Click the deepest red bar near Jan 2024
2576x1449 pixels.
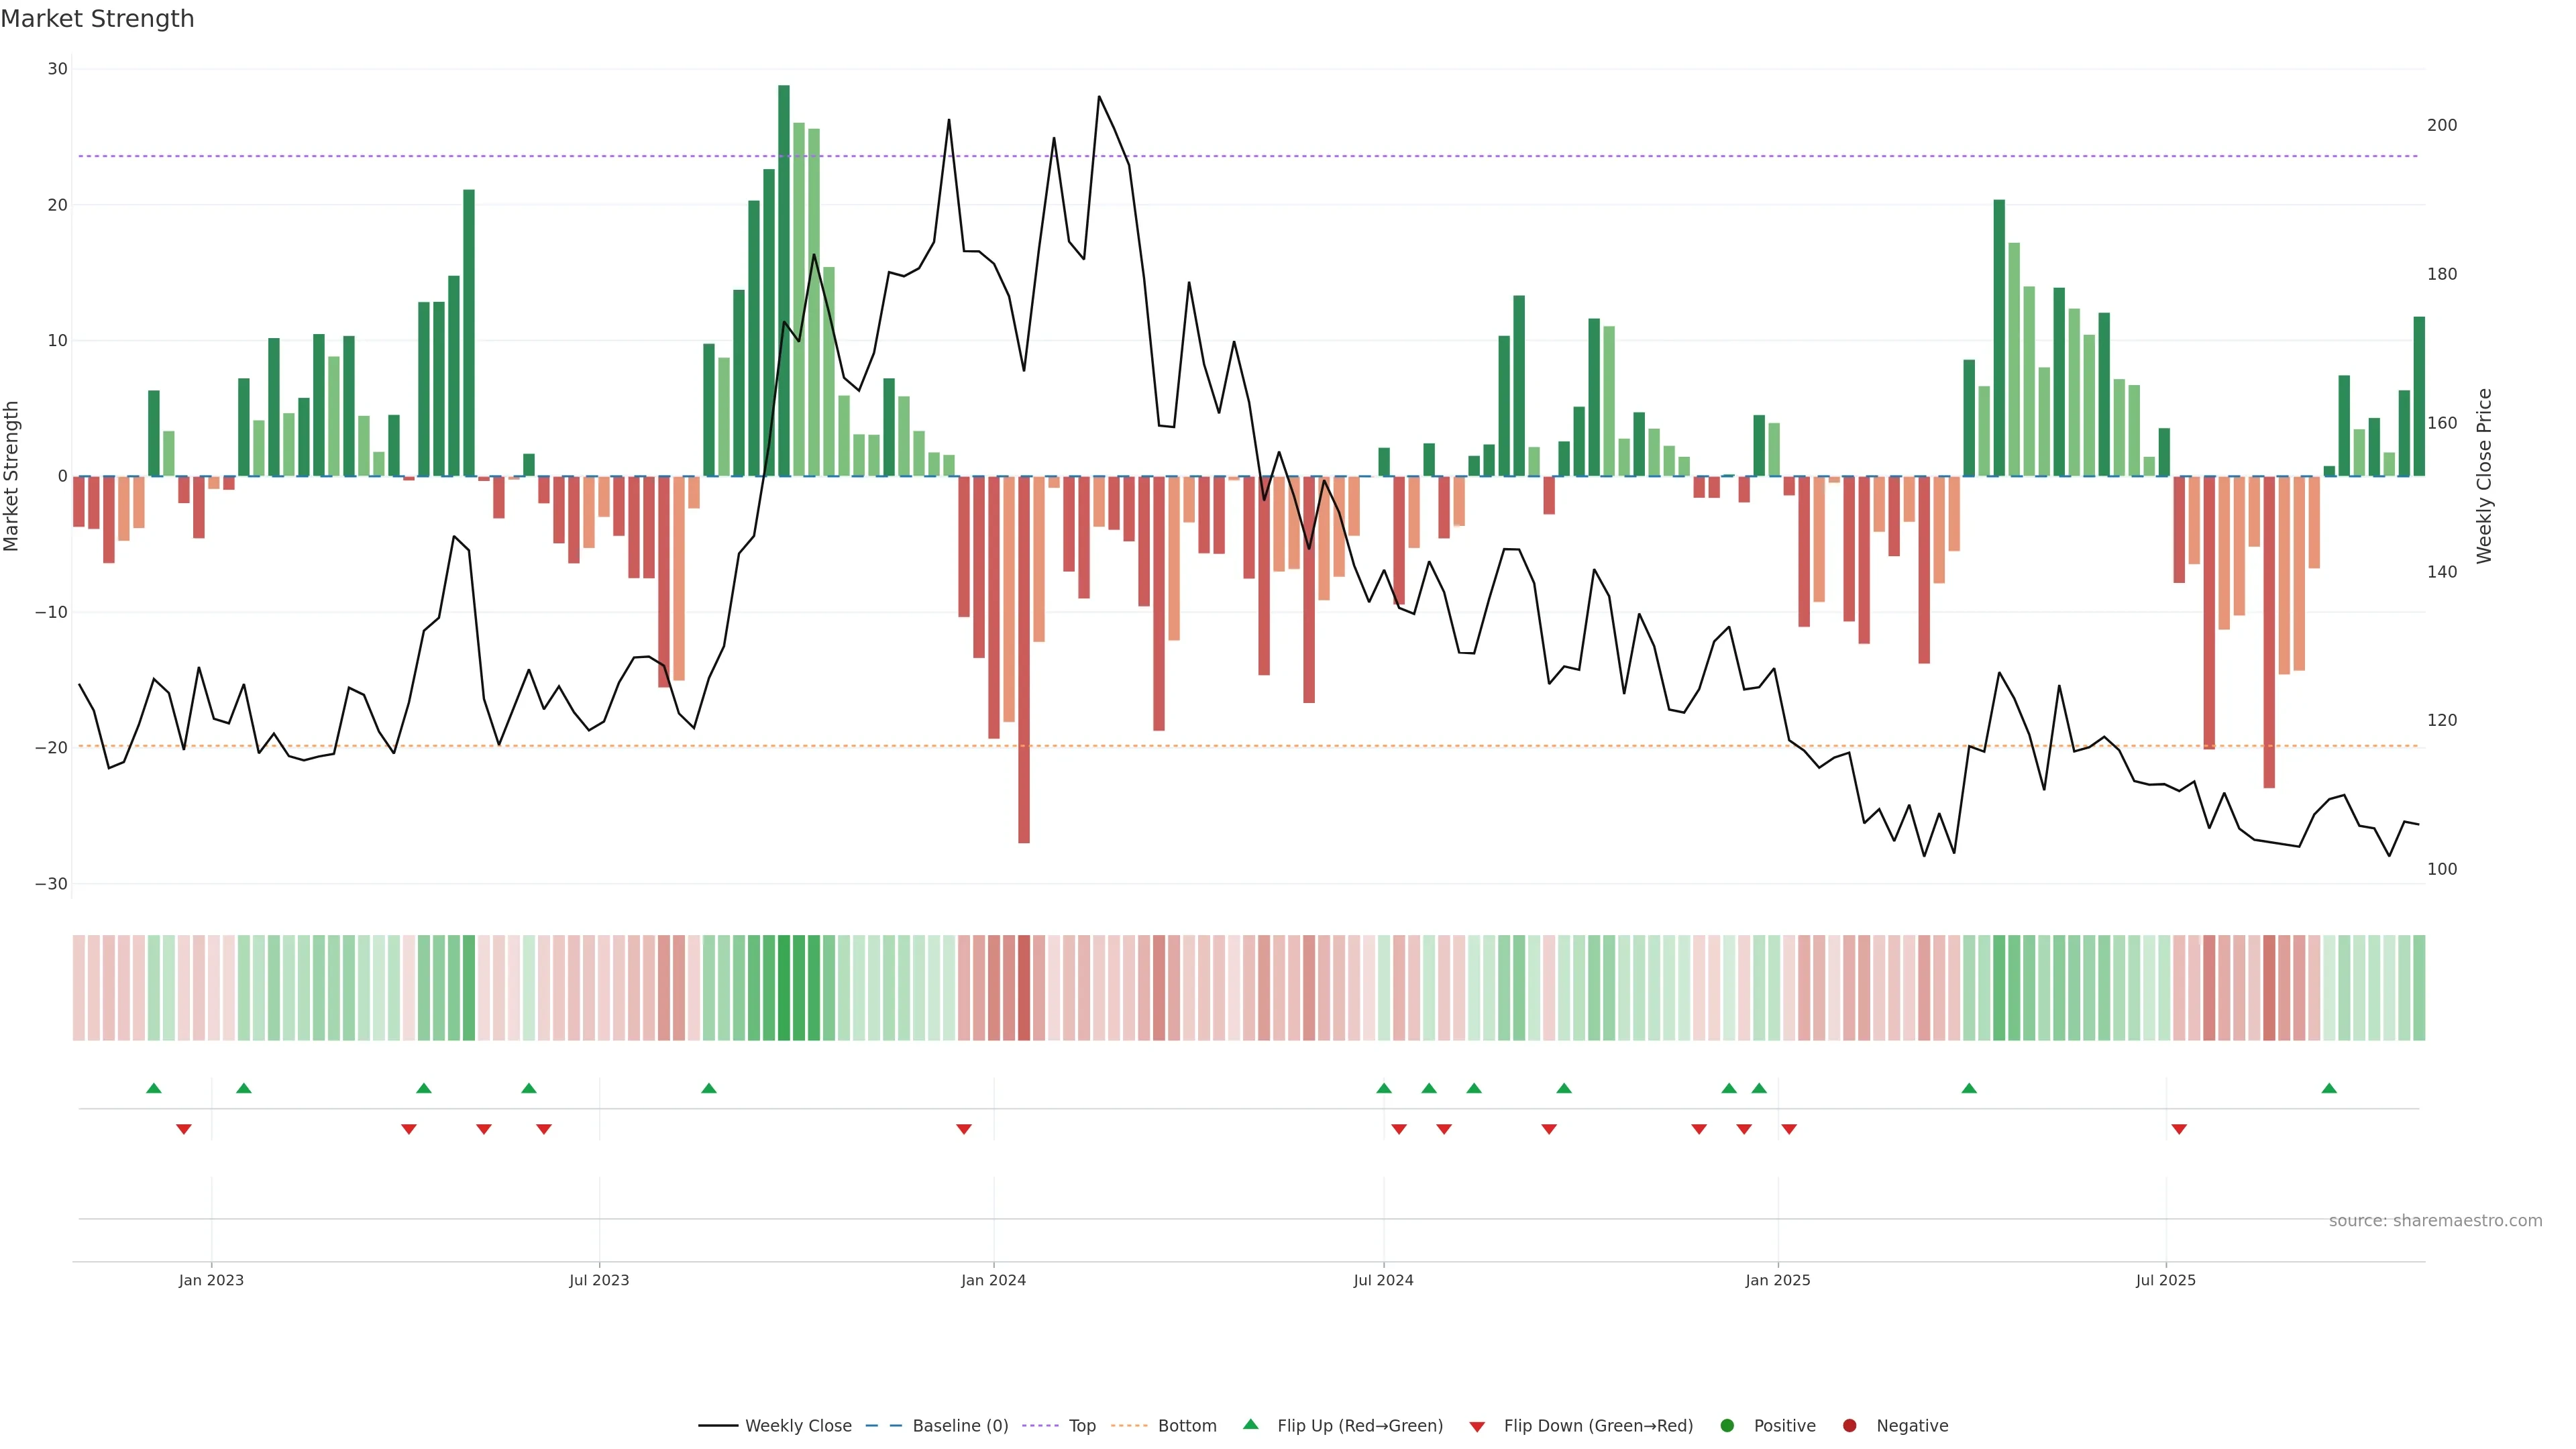click(1024, 660)
